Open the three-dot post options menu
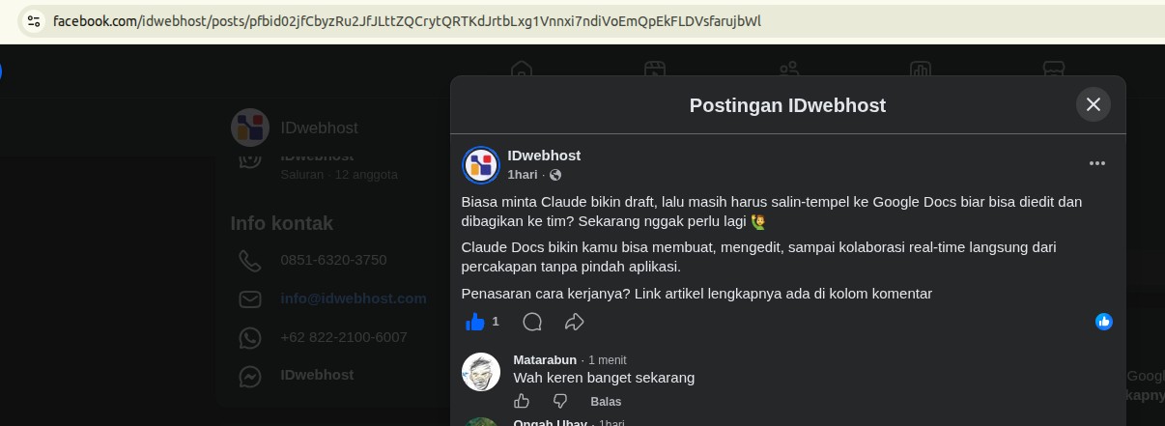 click(1097, 163)
